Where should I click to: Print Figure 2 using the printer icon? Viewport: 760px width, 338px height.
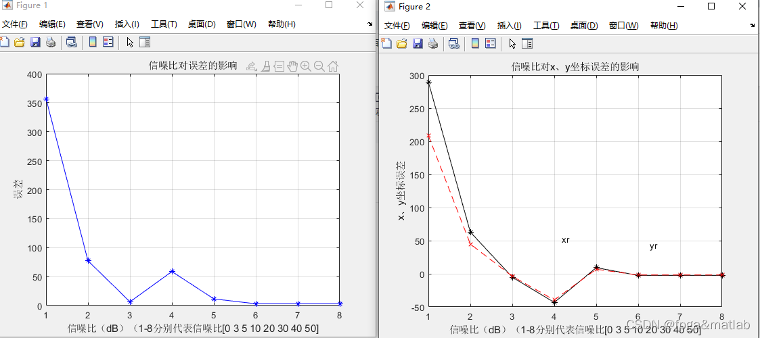tap(433, 43)
